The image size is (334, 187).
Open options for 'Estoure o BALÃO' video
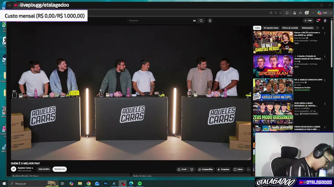[325, 33]
